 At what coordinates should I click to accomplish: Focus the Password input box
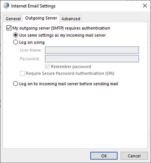coord(92,59)
